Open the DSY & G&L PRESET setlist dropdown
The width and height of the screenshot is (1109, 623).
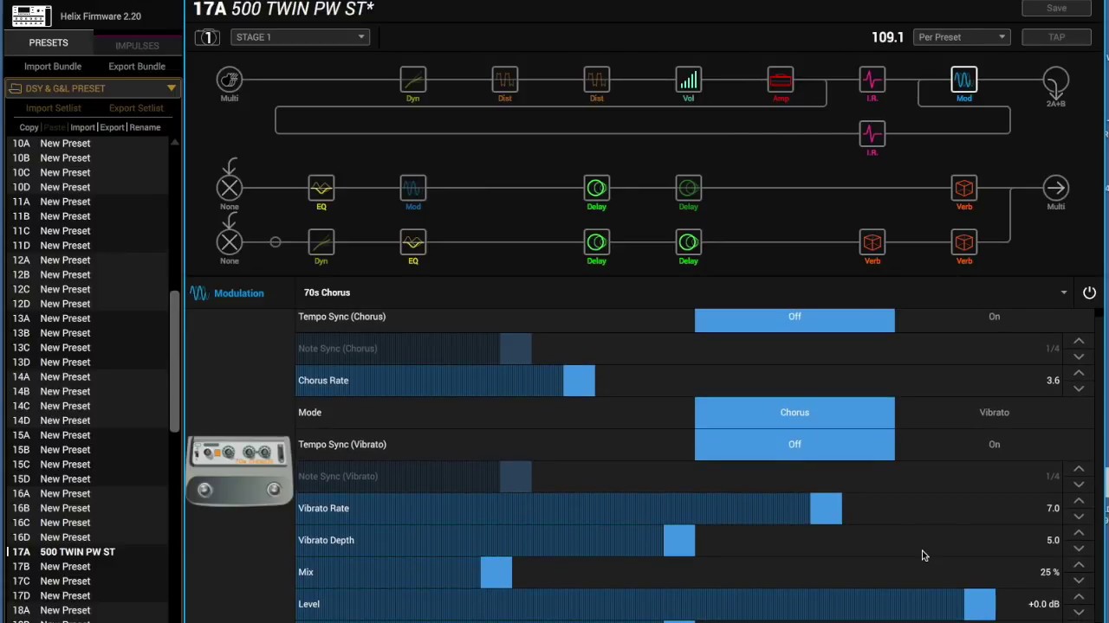tap(91, 88)
